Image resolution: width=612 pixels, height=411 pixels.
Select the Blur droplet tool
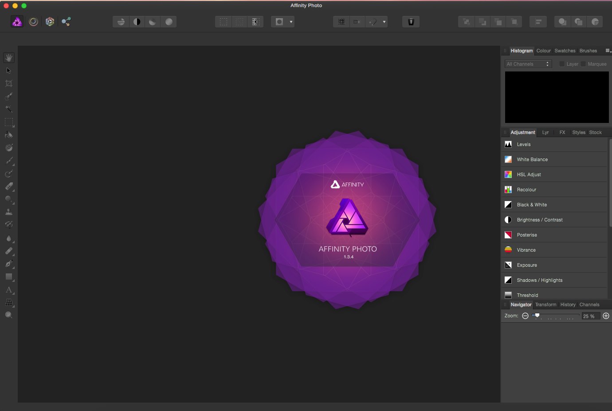9,238
